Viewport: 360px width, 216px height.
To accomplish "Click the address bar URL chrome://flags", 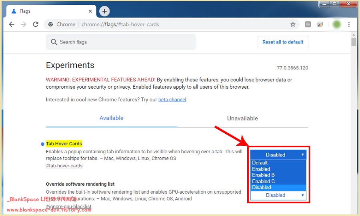I will 120,24.
